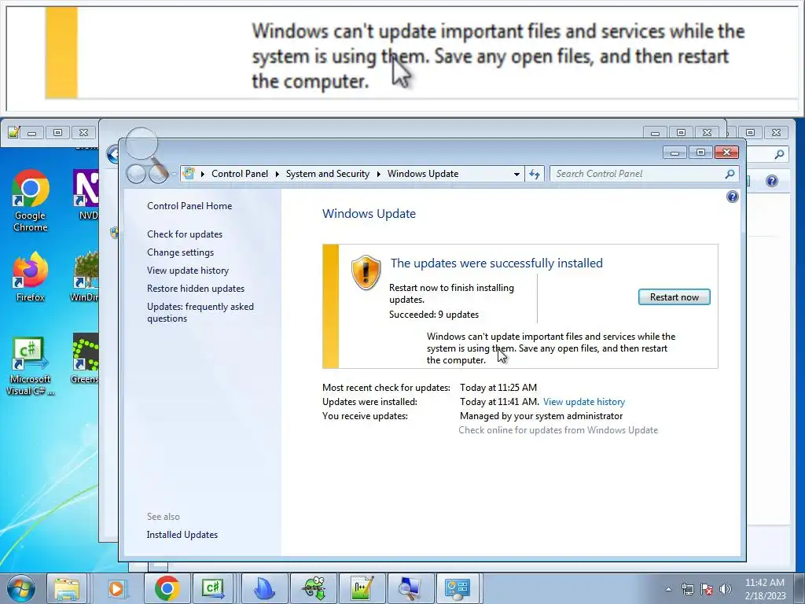Close the Windows Update window
This screenshot has height=604, width=805.
pyautogui.click(x=726, y=152)
